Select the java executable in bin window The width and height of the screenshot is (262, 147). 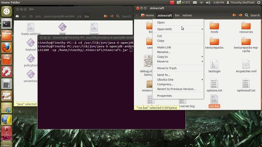tap(62, 29)
